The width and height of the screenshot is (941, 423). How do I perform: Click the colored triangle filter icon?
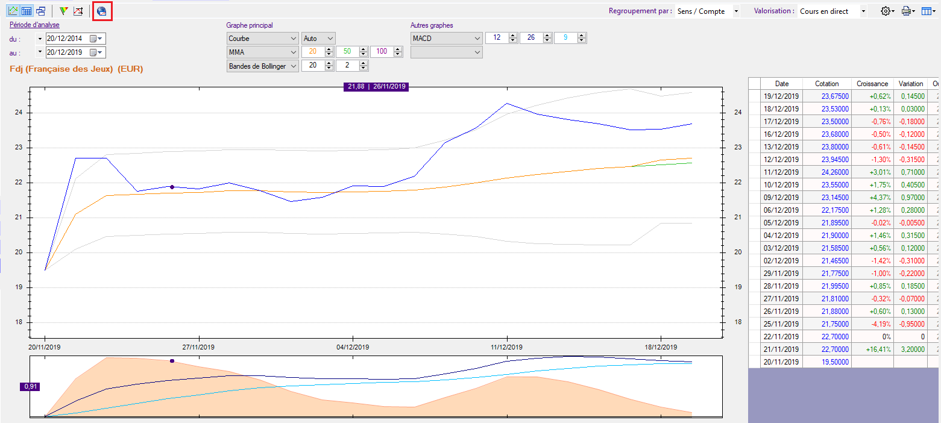63,11
